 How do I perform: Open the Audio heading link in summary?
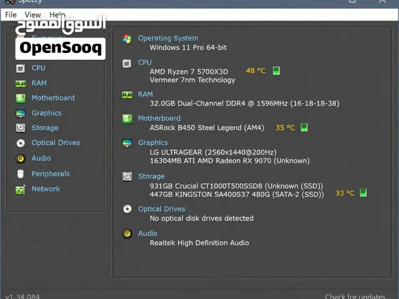click(x=148, y=233)
